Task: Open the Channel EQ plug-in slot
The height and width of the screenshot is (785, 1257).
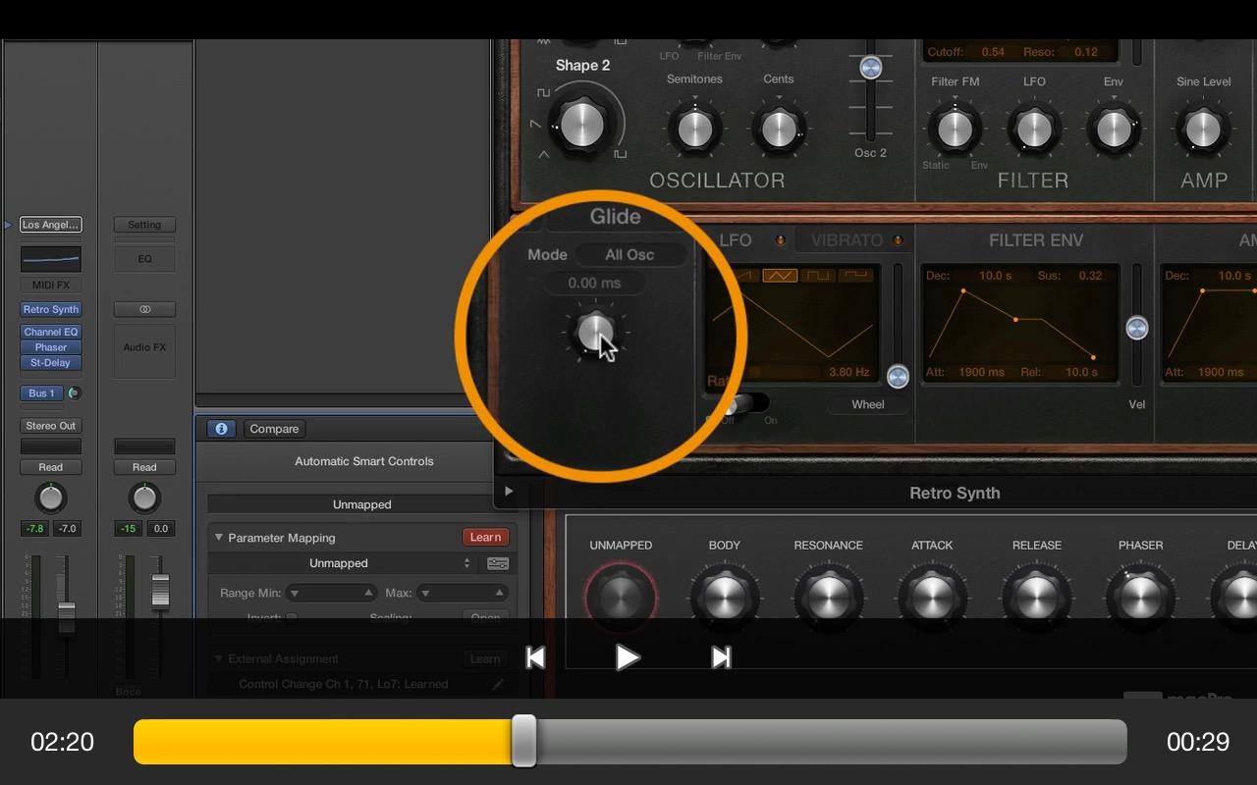Action: click(50, 332)
